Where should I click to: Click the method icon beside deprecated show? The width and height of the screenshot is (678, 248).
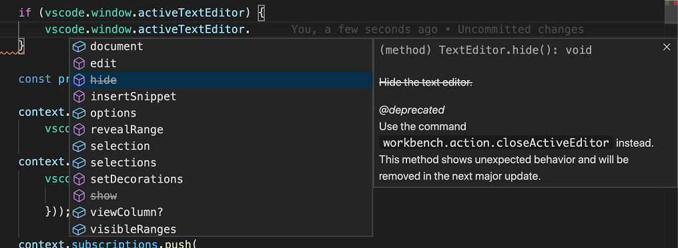79,196
